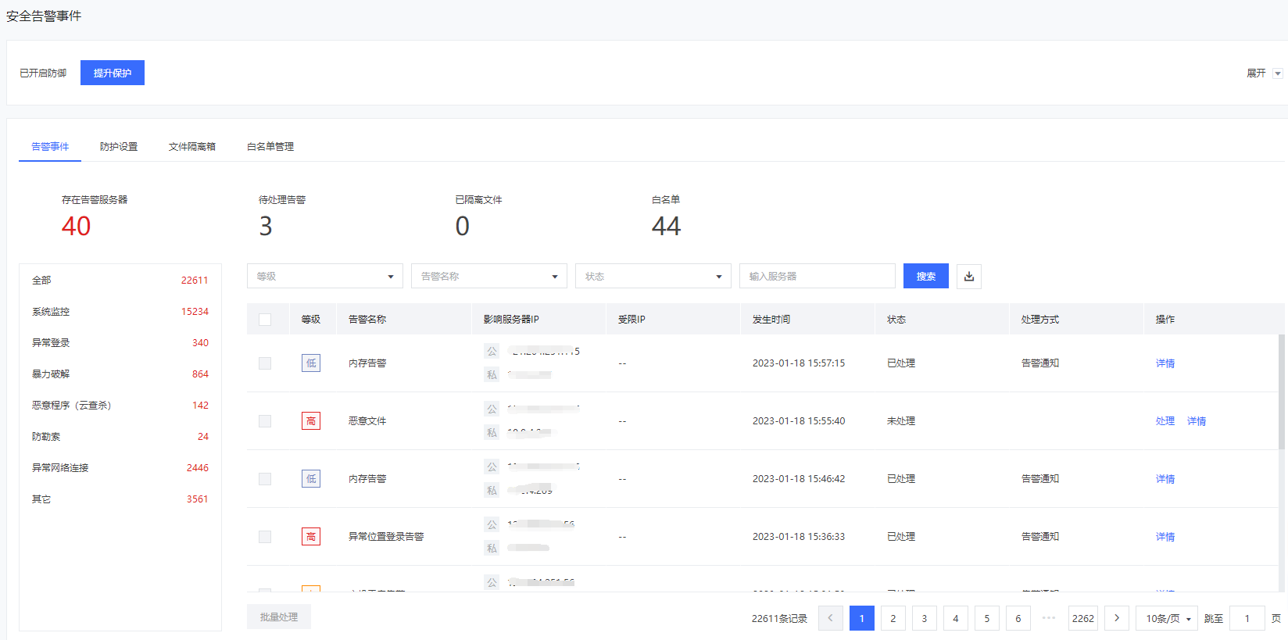
Task: Click the previous page arrow
Action: [830, 618]
